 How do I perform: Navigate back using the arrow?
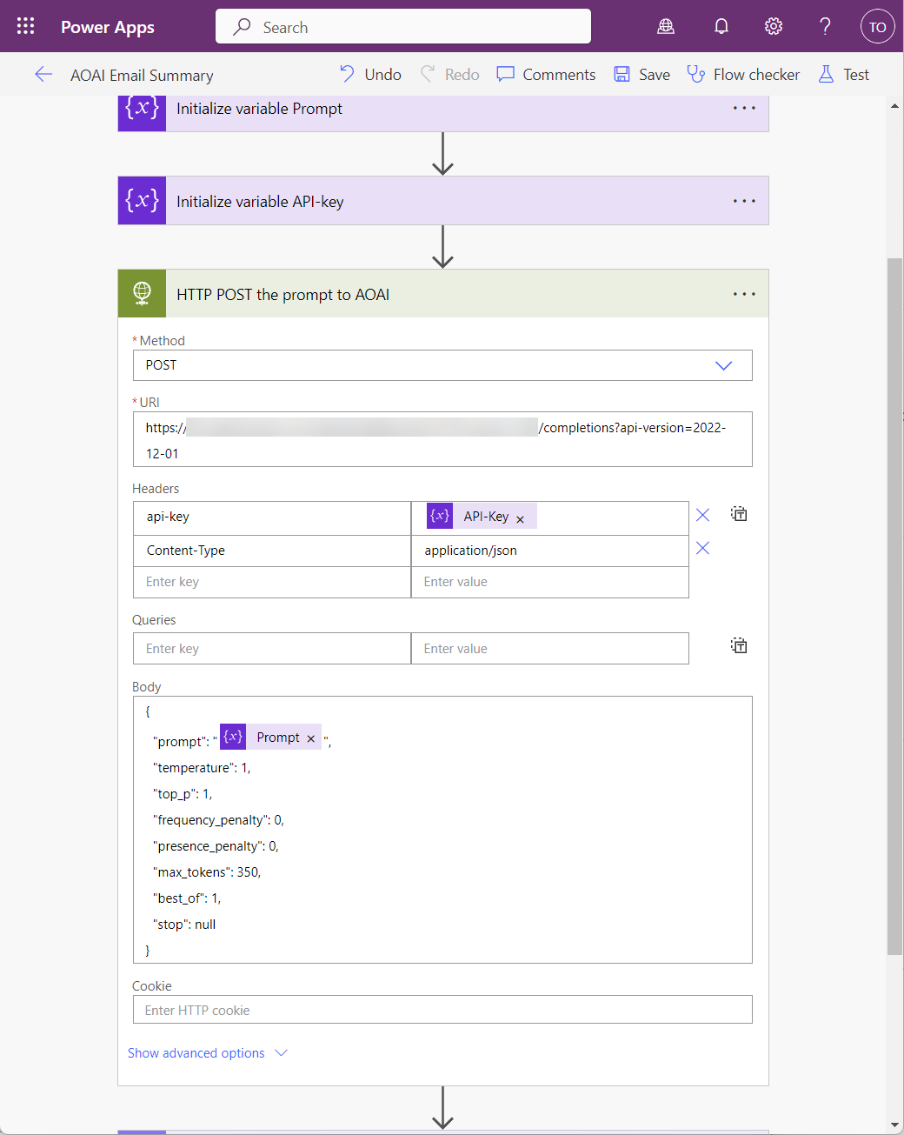click(x=43, y=74)
